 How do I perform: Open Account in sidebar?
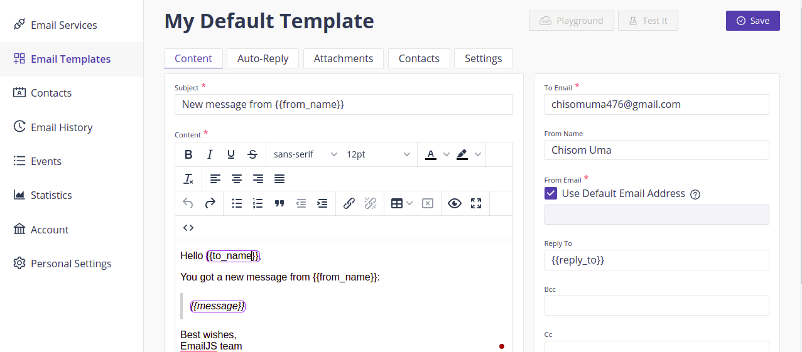point(72,230)
